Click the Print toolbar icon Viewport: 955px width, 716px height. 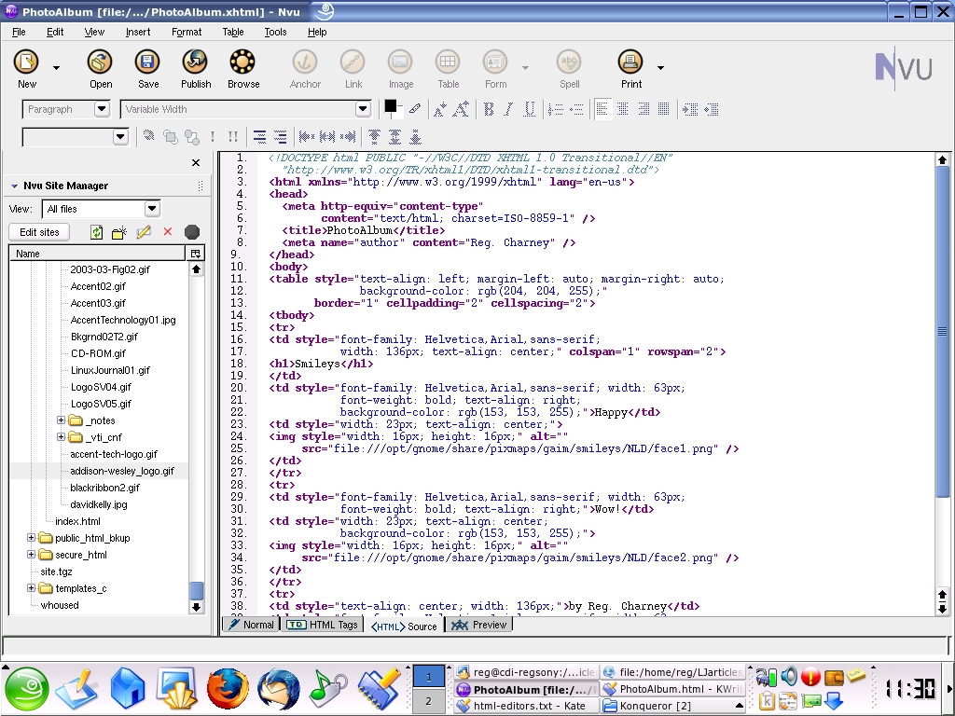[631, 63]
